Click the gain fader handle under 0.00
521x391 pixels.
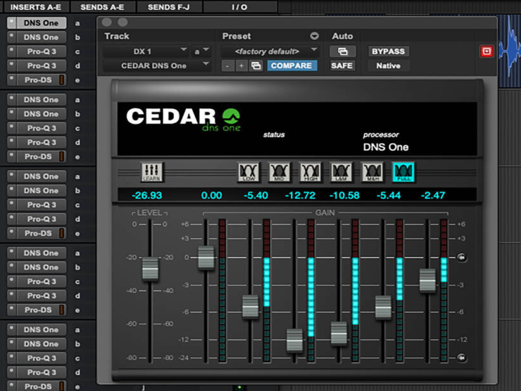206,257
